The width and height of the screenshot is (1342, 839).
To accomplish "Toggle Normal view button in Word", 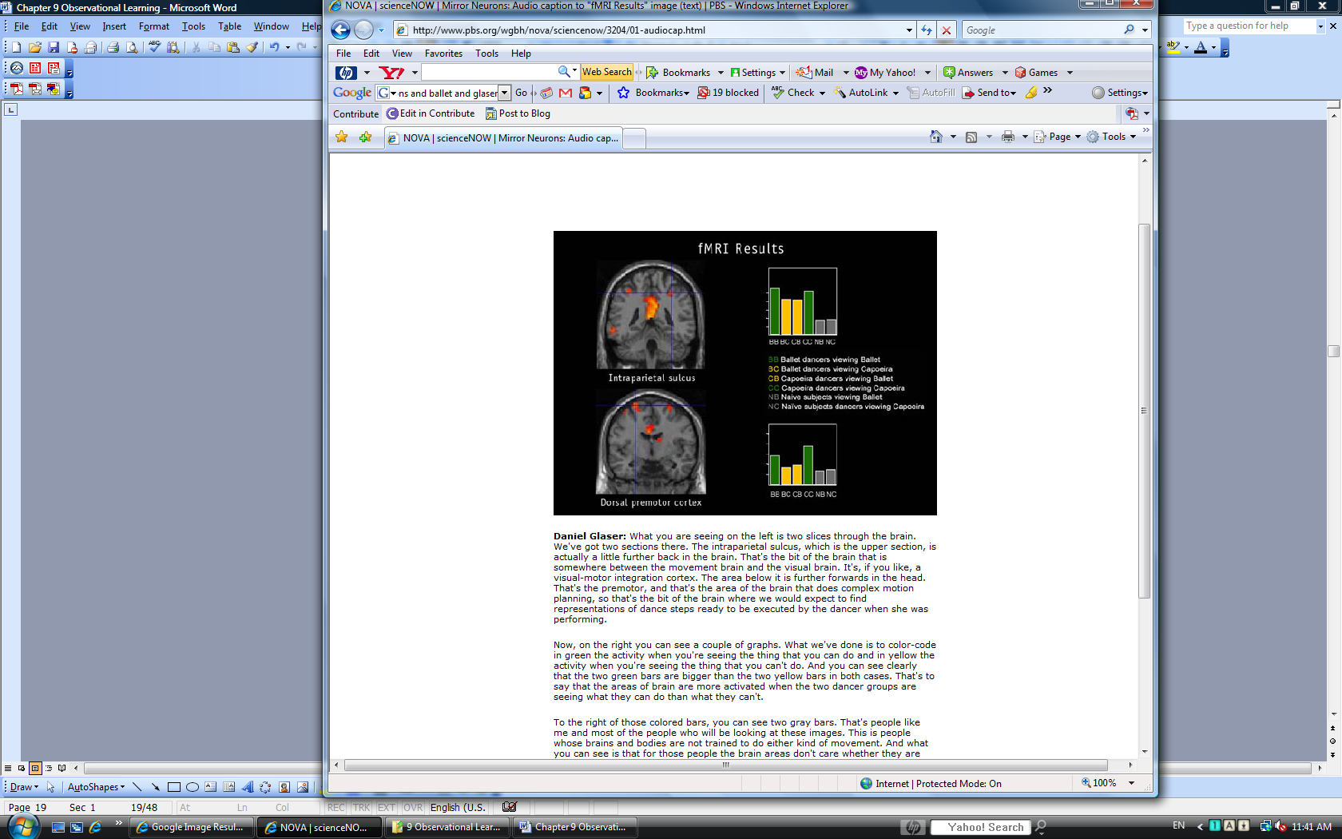I will click(x=8, y=768).
